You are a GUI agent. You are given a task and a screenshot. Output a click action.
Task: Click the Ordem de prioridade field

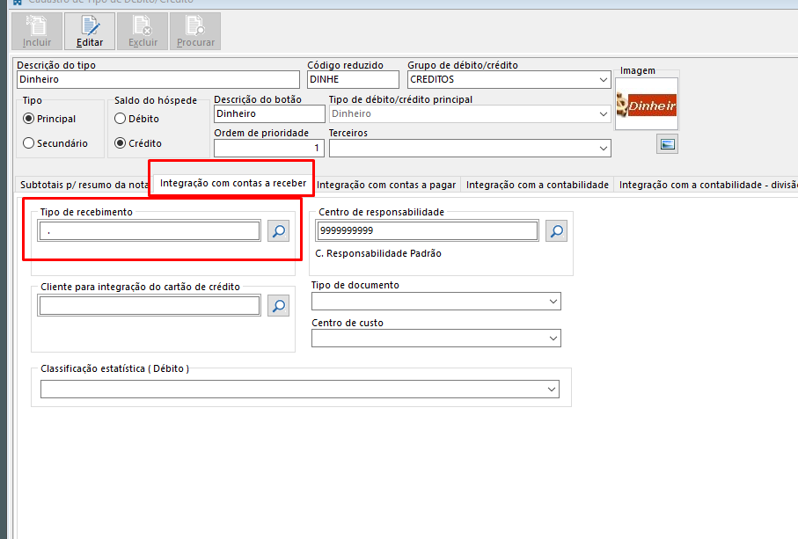click(269, 148)
